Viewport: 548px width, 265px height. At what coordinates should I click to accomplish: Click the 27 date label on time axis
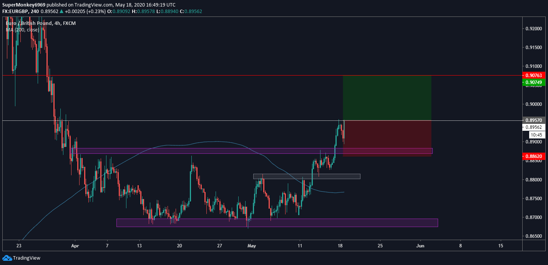(219, 245)
